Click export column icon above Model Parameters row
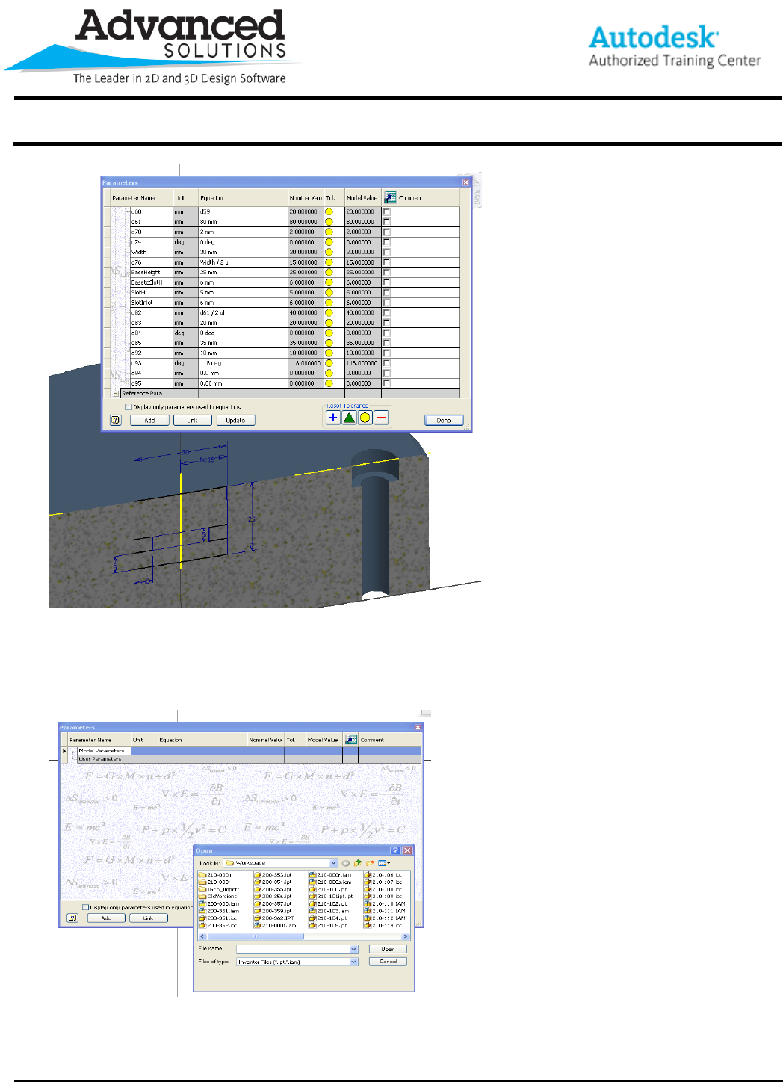 point(351,739)
